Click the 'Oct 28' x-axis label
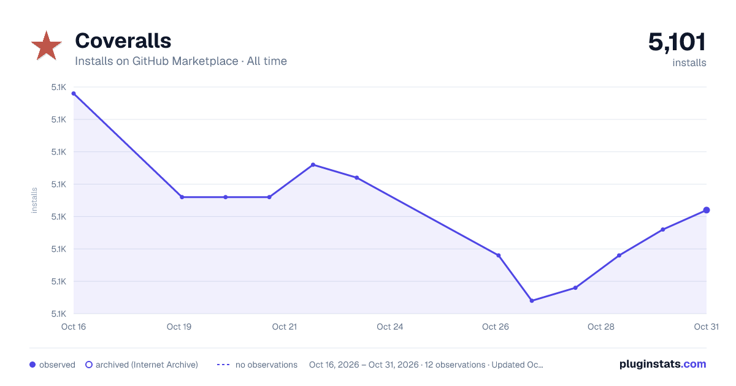 coord(601,327)
